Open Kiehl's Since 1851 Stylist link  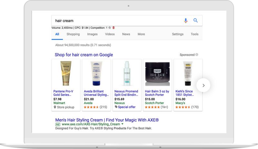(x=184, y=93)
